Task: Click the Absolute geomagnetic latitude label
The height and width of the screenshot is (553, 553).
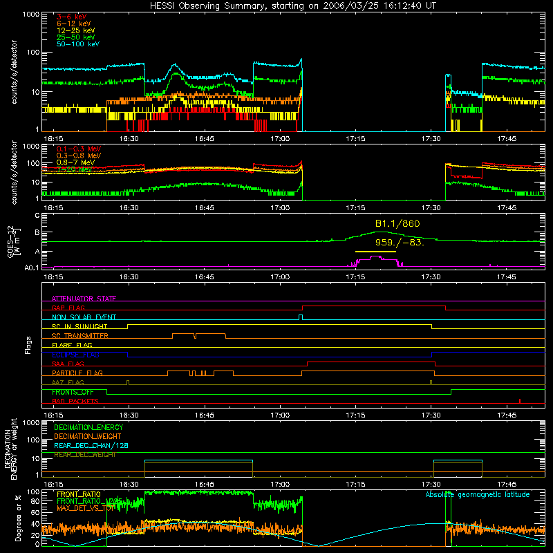Action: 478,494
